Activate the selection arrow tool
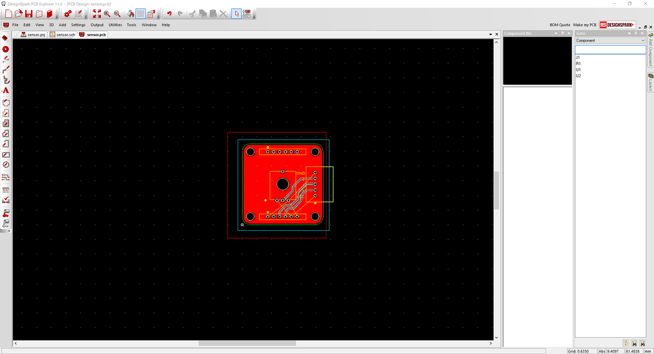The image size is (654, 354). (x=236, y=14)
